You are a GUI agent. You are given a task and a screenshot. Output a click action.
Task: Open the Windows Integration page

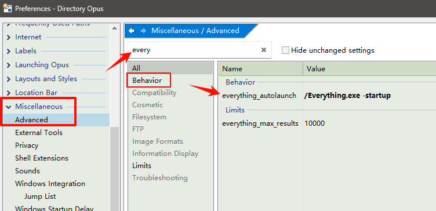coord(50,184)
